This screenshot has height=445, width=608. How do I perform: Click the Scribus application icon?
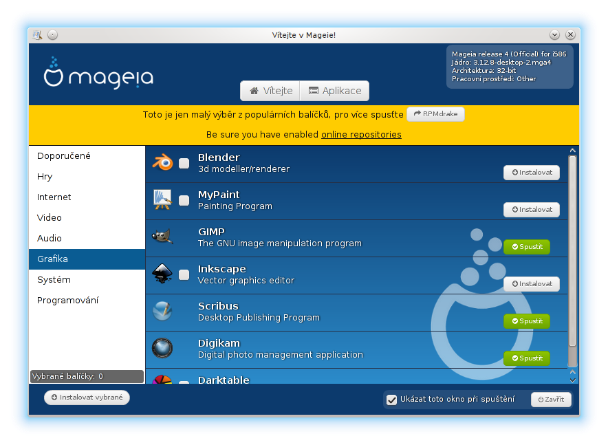point(162,312)
